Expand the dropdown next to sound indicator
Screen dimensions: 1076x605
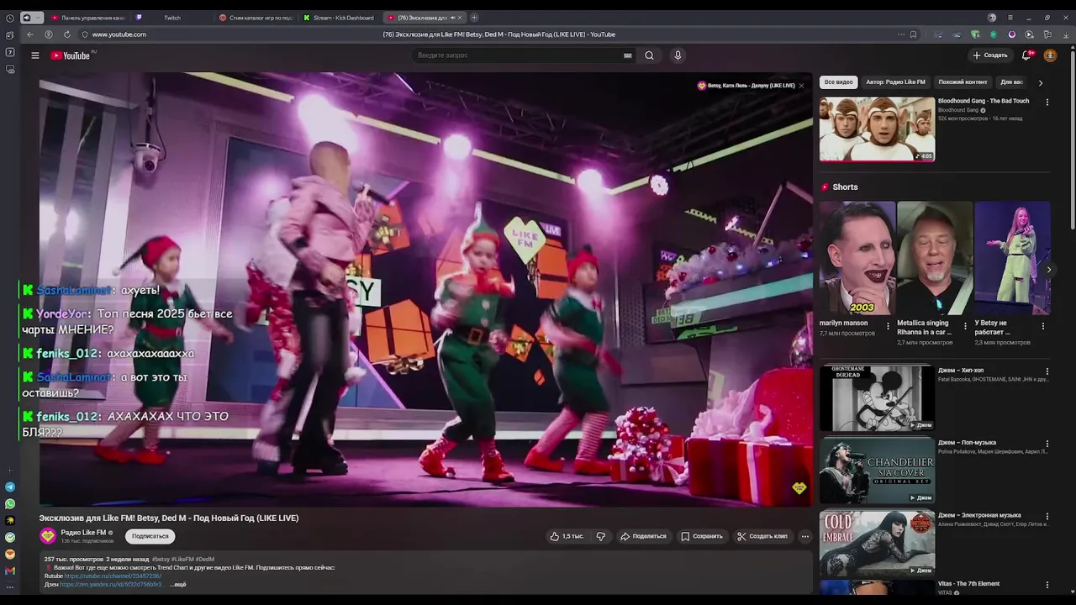click(38, 18)
